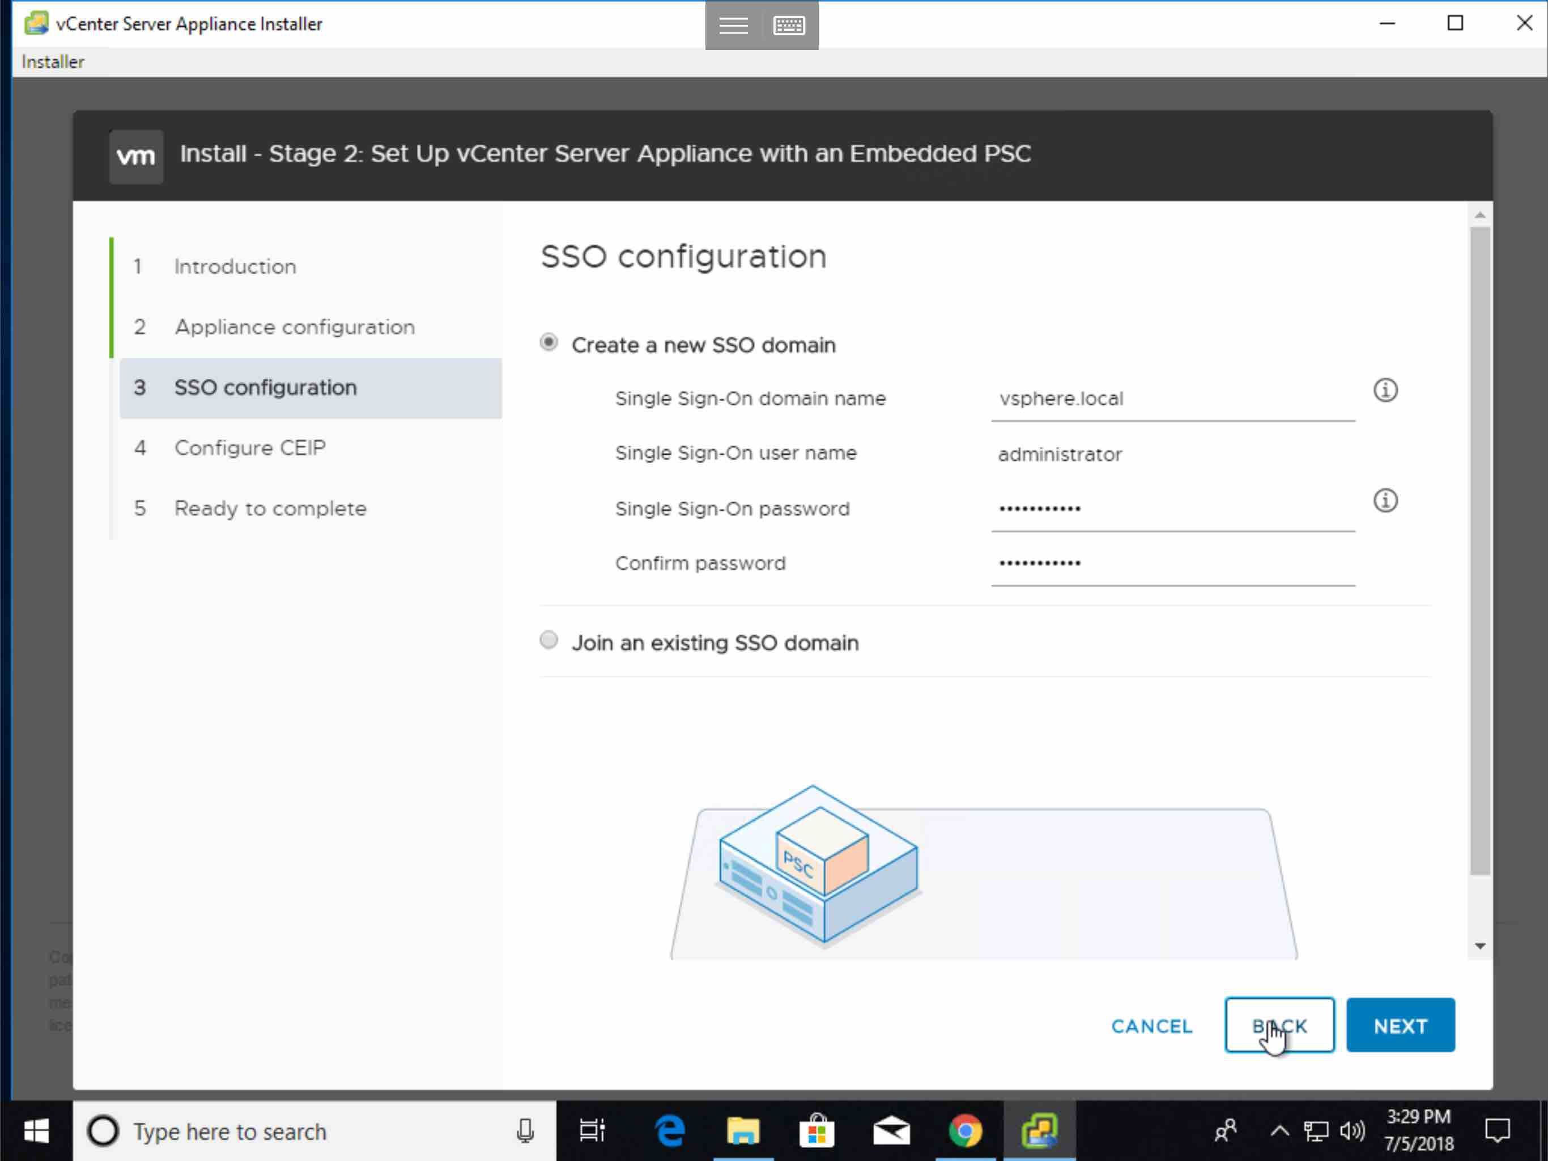This screenshot has width=1548, height=1161.
Task: Open Microsoft Edge from the taskbar
Action: point(670,1131)
